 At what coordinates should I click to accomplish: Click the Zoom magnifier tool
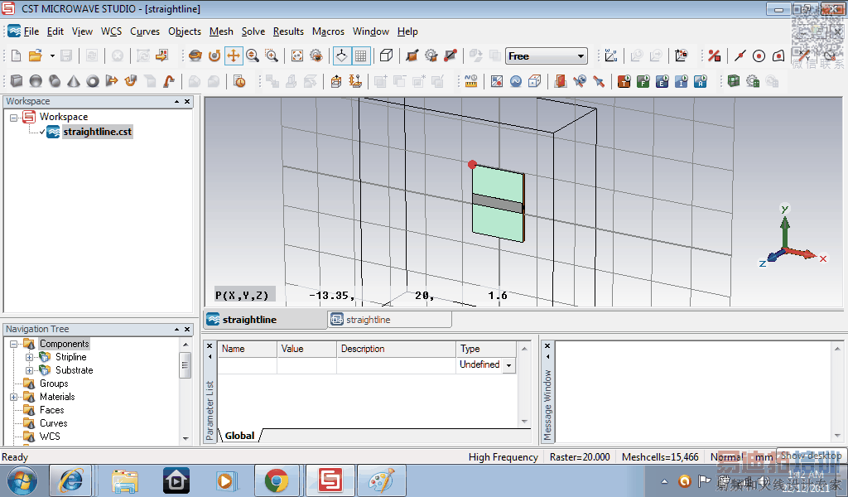click(253, 56)
